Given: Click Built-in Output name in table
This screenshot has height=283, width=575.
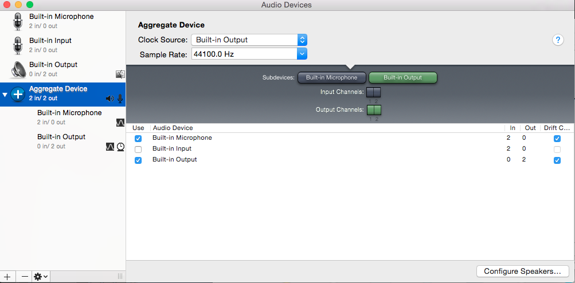Looking at the screenshot, I should point(174,159).
